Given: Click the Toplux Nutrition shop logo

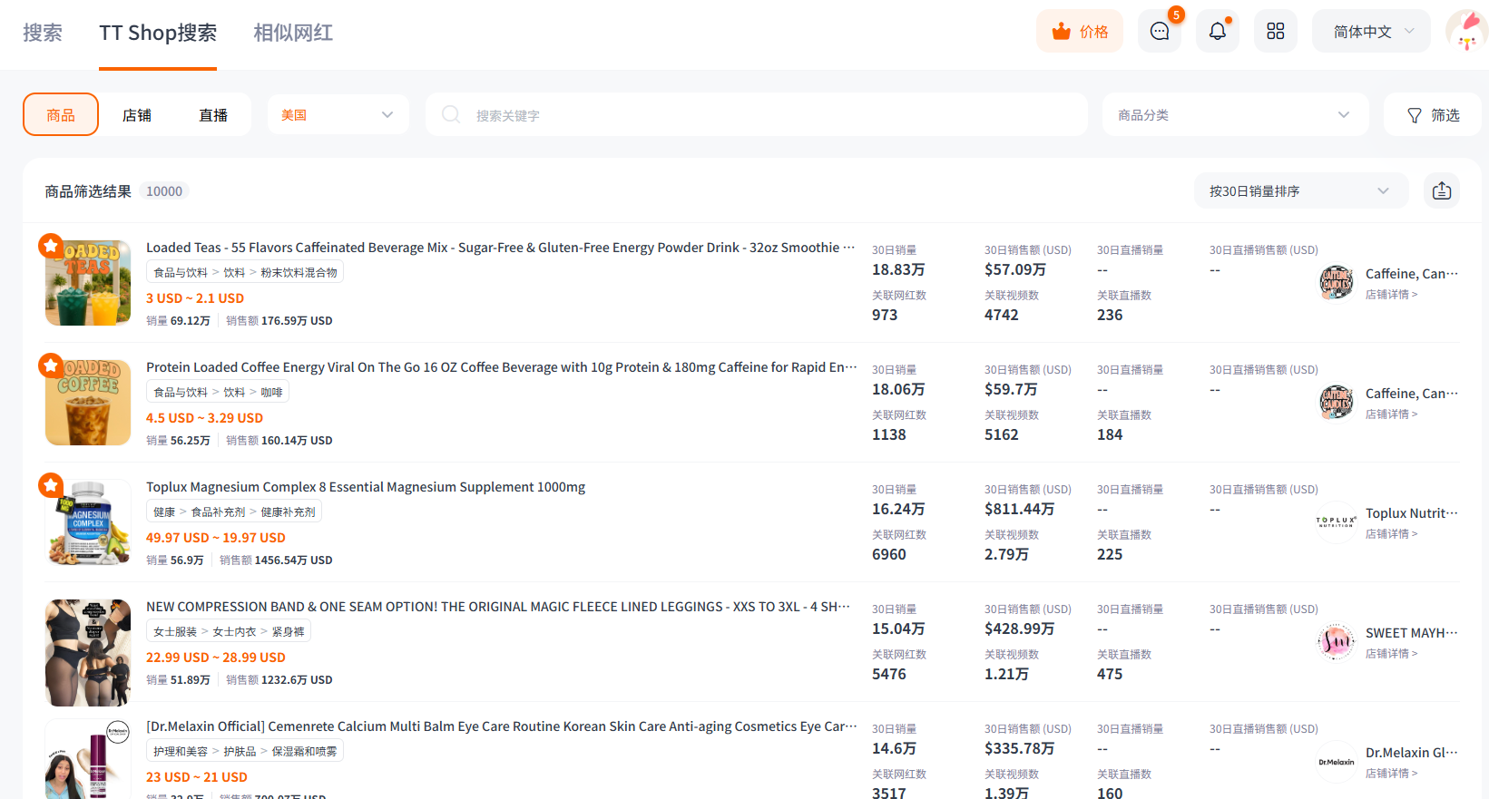Looking at the screenshot, I should (x=1337, y=522).
